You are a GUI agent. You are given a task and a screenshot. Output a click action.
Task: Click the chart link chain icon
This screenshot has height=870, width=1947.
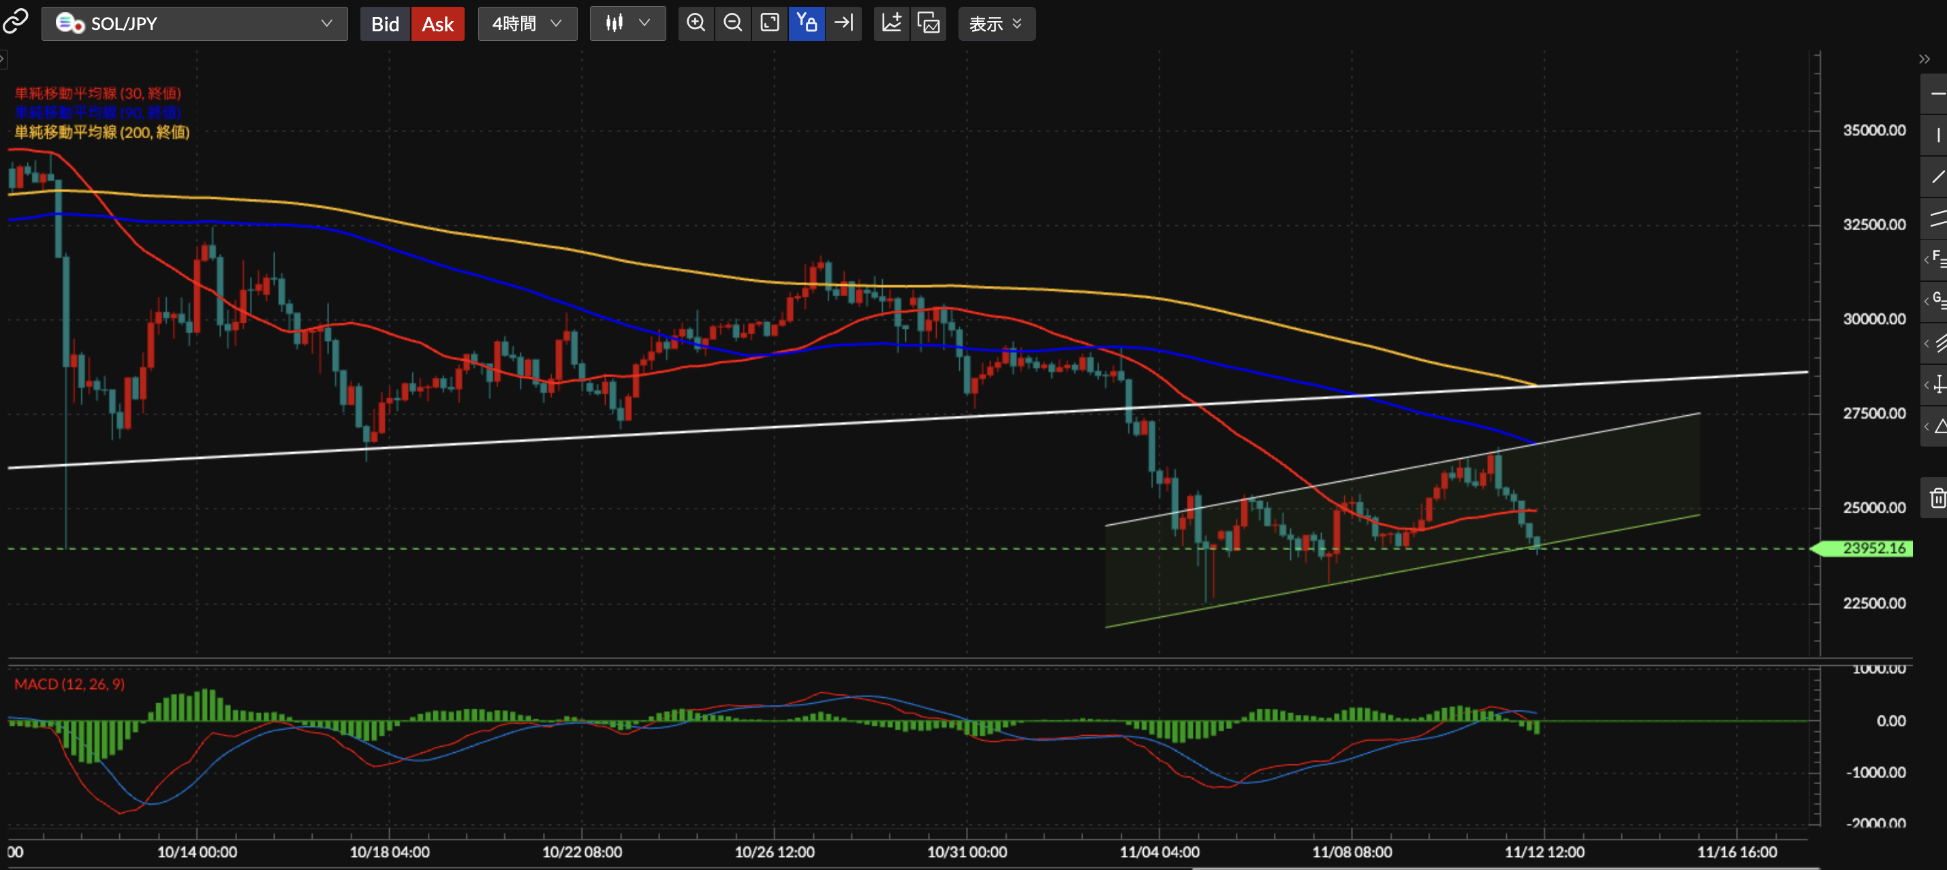[x=15, y=22]
